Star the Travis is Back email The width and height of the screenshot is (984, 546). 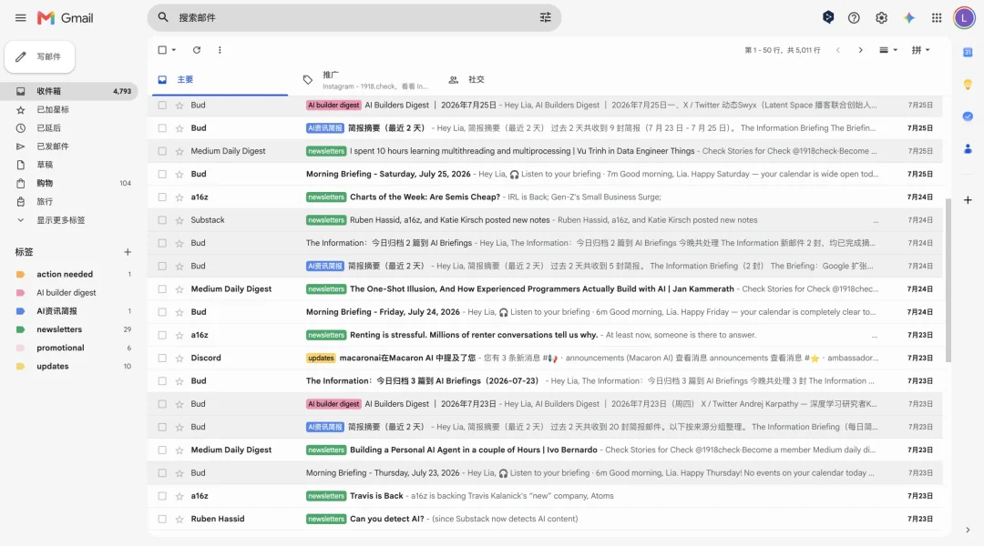(179, 496)
